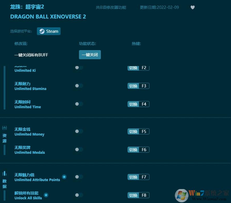Screen dimensions: 231x203
Task: Toggle Unlimited Money on
Action: (79, 131)
